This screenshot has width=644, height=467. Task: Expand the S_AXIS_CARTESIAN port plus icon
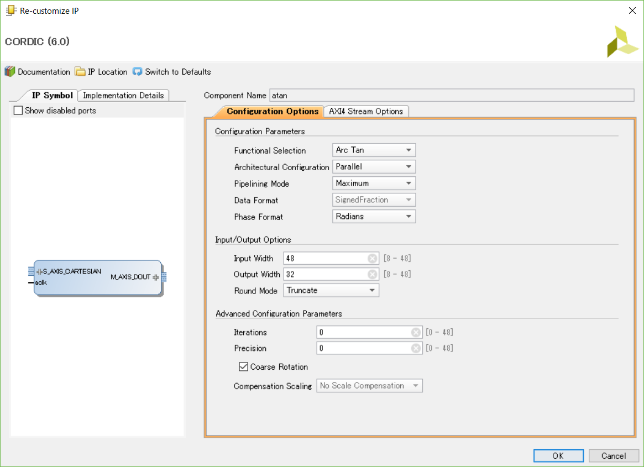pos(39,271)
